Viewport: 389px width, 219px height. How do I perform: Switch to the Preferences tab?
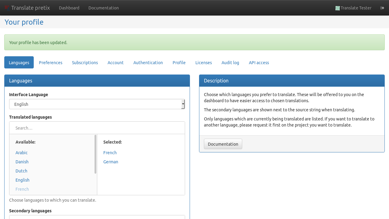click(50, 63)
